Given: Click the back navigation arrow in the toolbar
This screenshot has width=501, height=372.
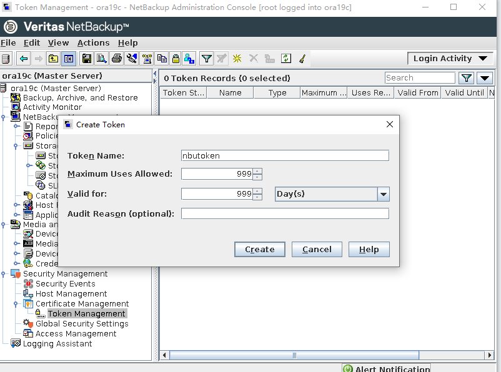Looking at the screenshot, I should point(22,58).
